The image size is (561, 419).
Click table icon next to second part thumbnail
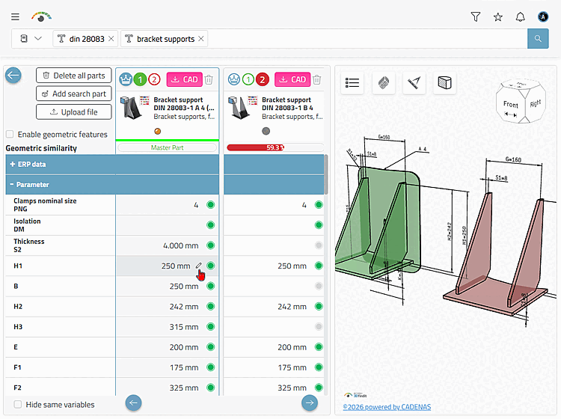(253, 100)
